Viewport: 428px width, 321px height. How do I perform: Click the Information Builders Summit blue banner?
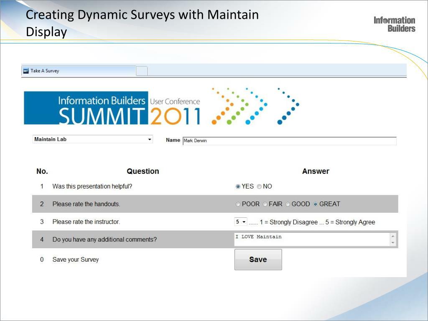click(86, 108)
